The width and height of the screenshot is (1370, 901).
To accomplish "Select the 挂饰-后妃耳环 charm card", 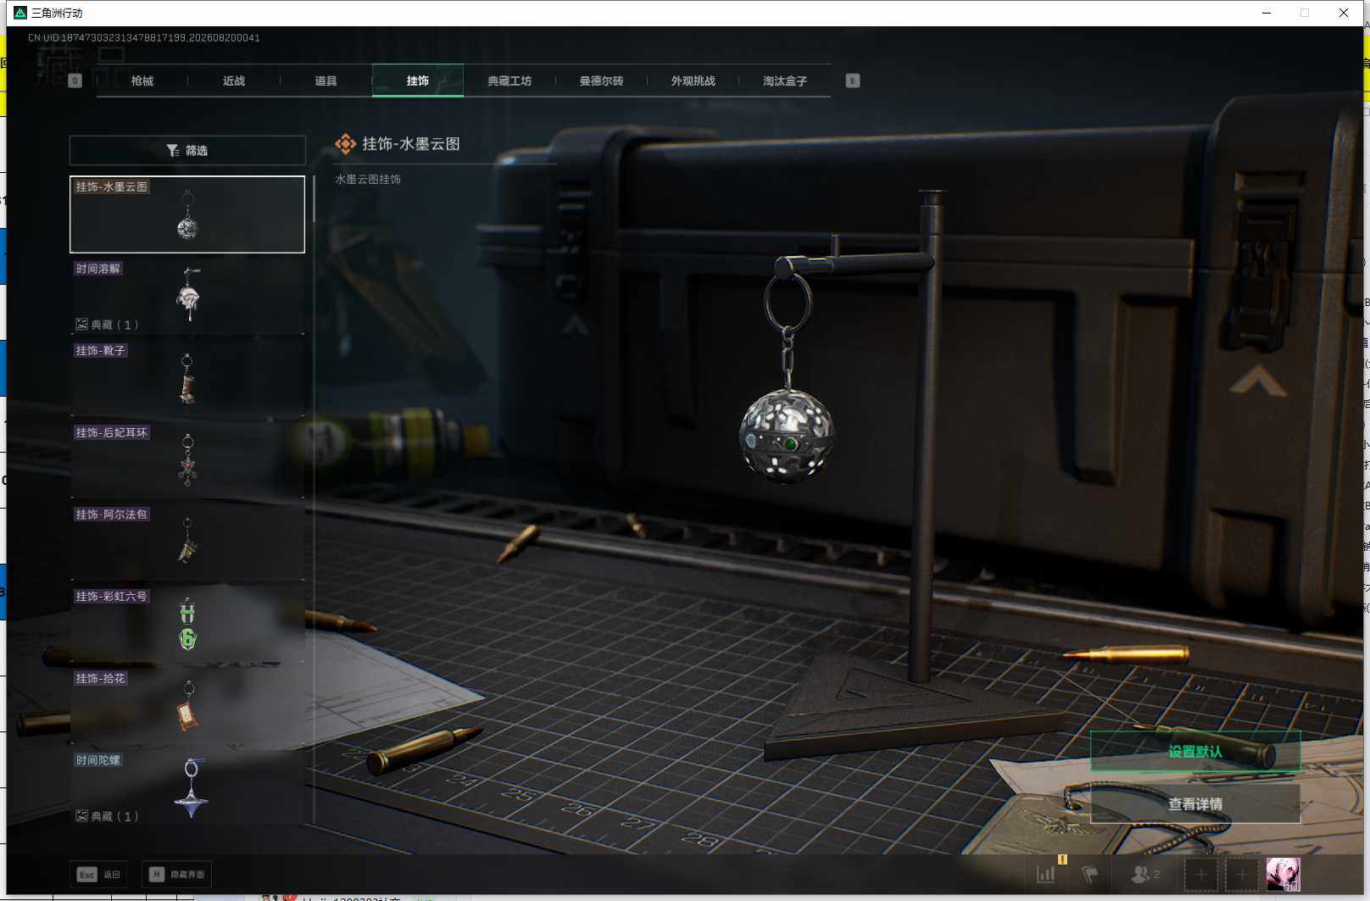I will (x=187, y=460).
